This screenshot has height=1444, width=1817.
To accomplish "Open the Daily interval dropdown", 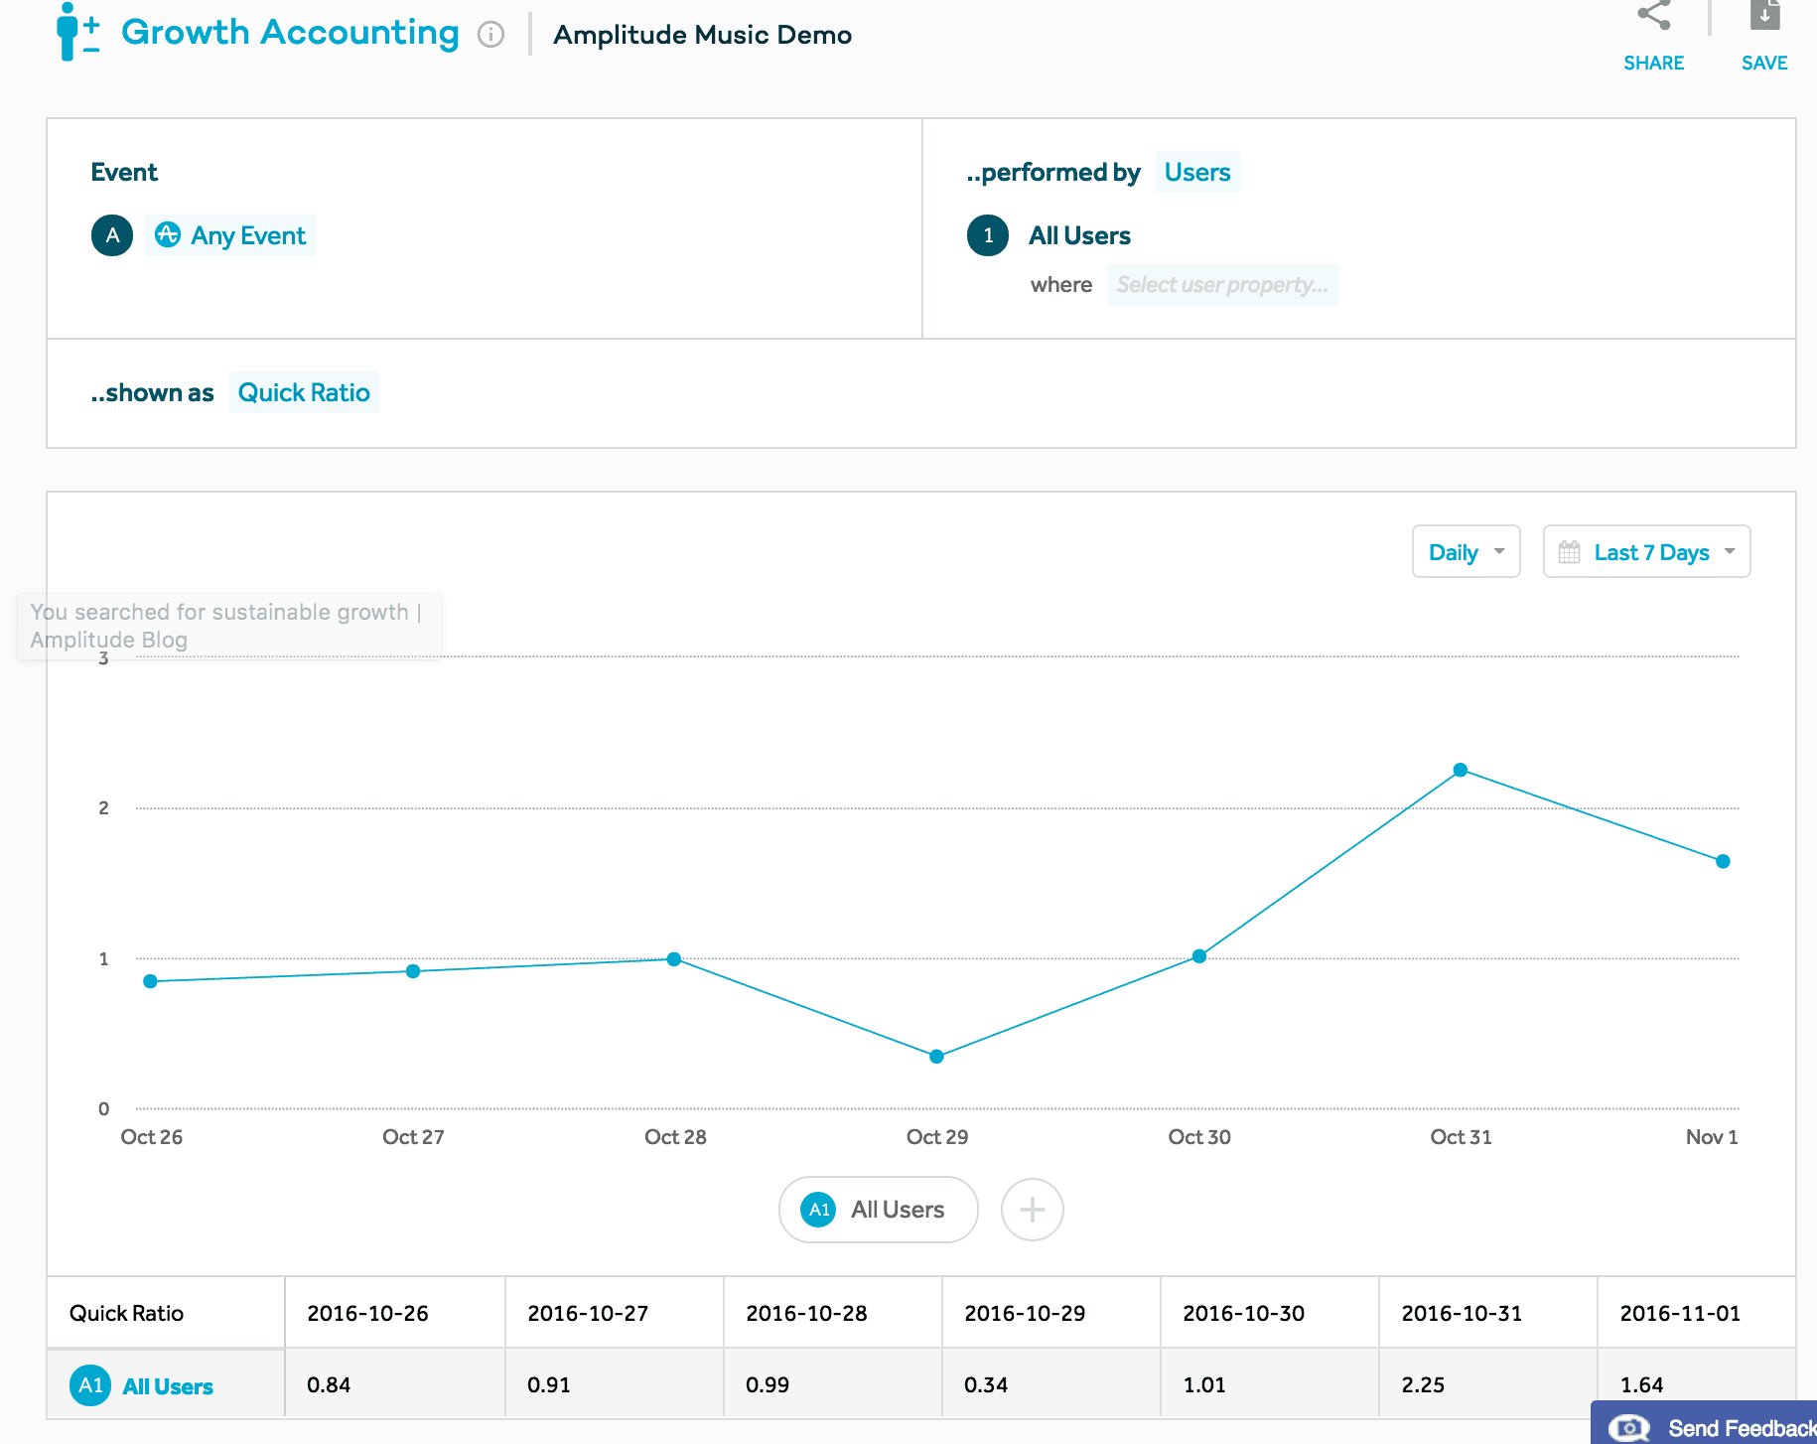I will tap(1466, 552).
